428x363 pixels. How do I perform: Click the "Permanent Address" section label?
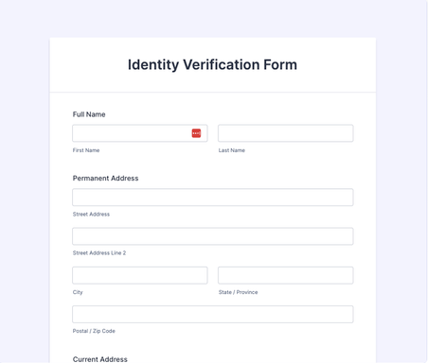pos(105,179)
